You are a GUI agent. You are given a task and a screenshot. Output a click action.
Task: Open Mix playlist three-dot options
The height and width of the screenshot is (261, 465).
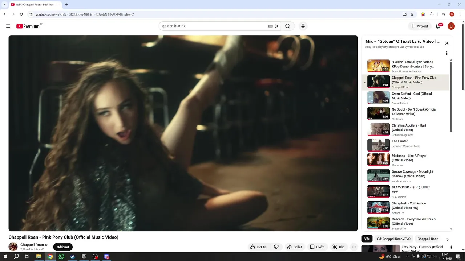point(447,53)
